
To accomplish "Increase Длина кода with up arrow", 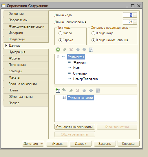I will coord(135,14).
